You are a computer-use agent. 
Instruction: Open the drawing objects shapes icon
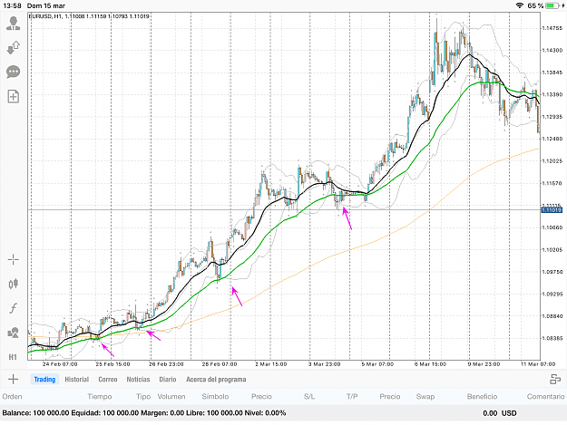[13, 333]
